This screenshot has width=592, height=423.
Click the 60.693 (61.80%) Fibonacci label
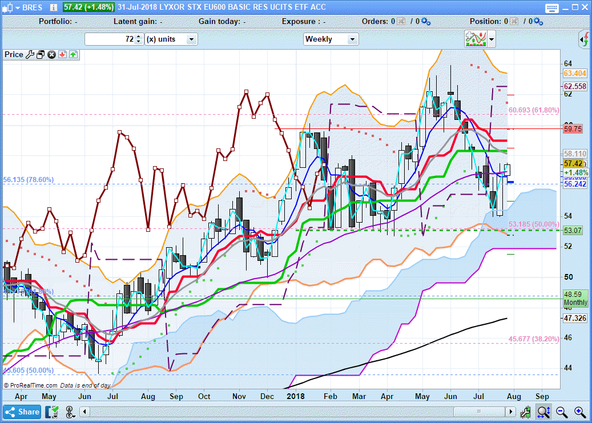[x=534, y=110]
